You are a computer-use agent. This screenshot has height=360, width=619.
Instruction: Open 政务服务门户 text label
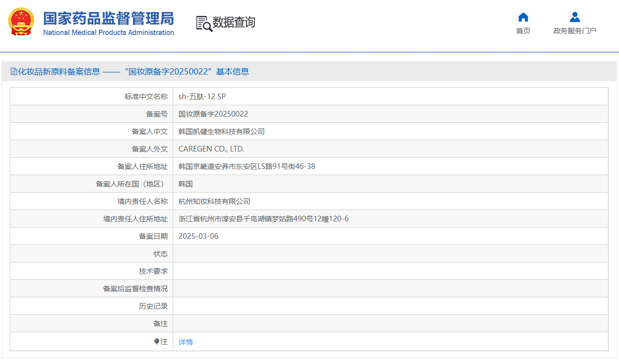pos(574,31)
